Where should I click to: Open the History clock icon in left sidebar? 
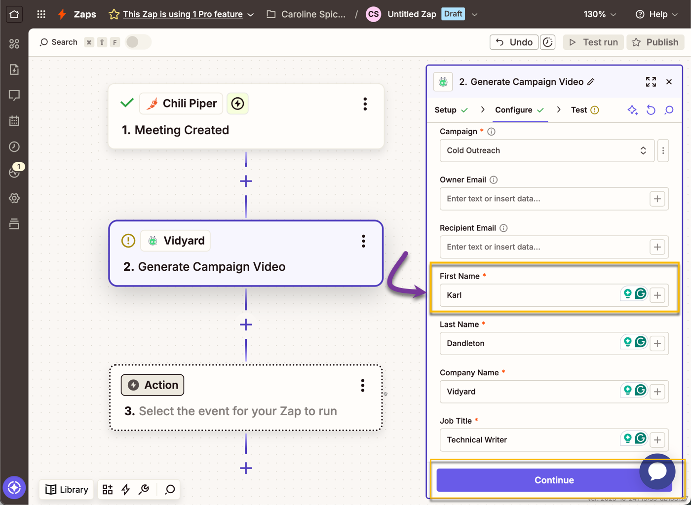point(14,146)
